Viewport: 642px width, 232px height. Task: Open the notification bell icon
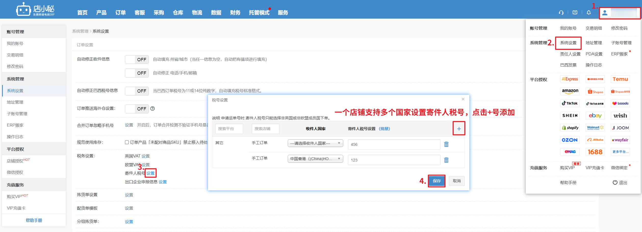coord(589,13)
